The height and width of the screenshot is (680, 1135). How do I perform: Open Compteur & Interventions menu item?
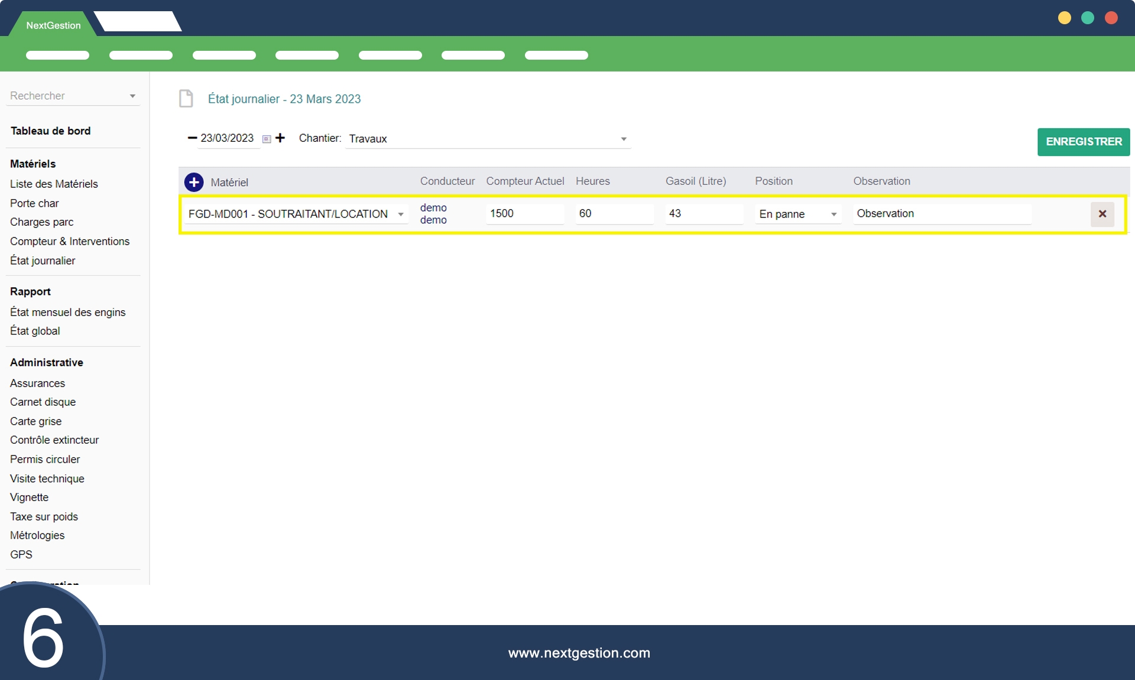[x=70, y=241]
